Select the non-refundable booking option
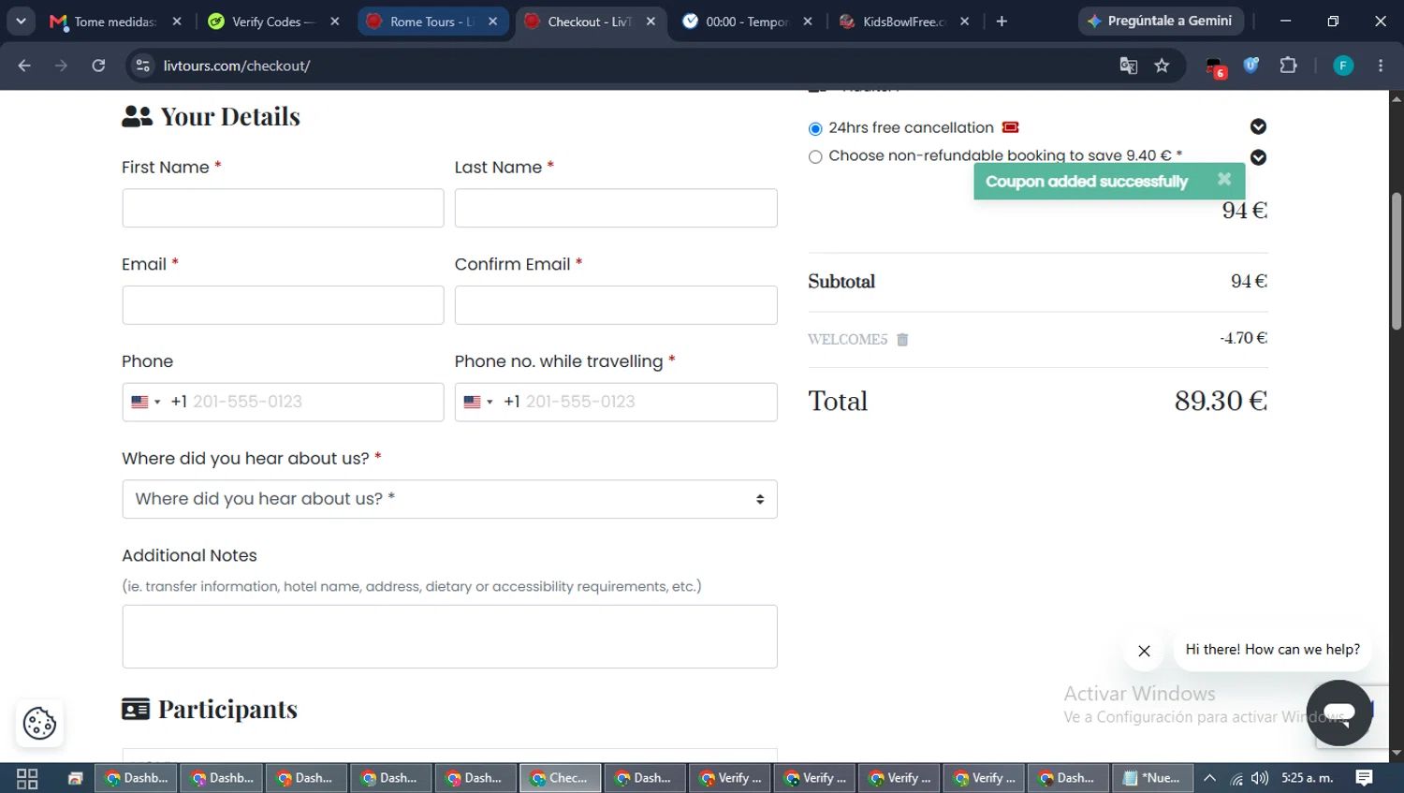Screen dimensions: 1404x793 (x=815, y=156)
